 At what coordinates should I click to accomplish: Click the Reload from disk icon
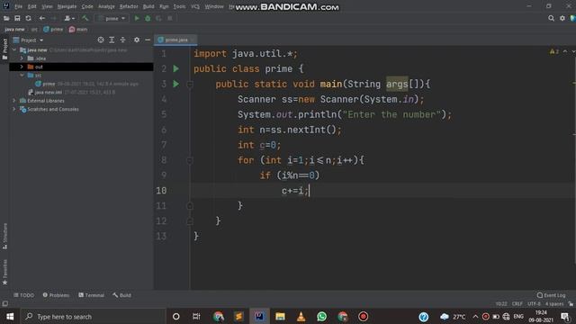28,18
